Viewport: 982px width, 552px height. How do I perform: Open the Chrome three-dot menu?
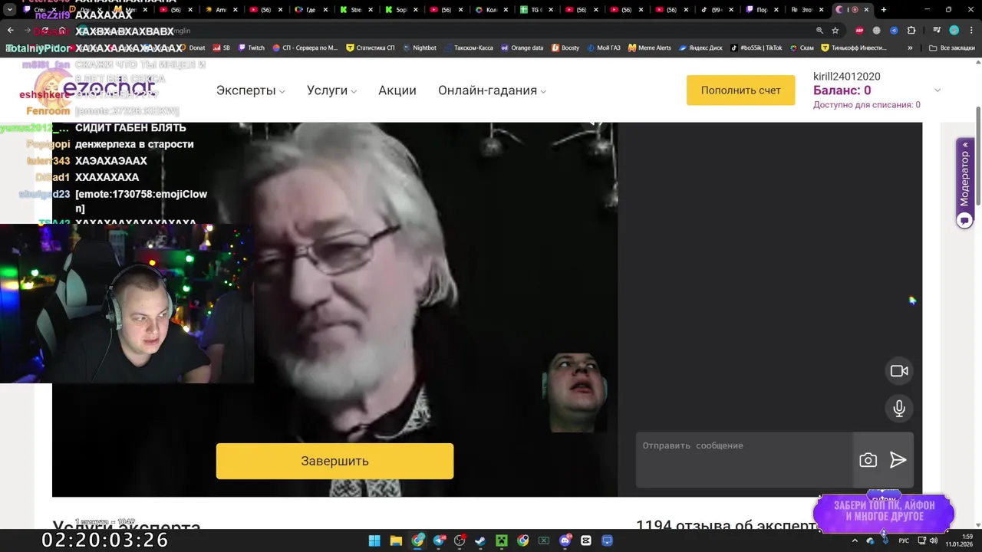click(971, 31)
